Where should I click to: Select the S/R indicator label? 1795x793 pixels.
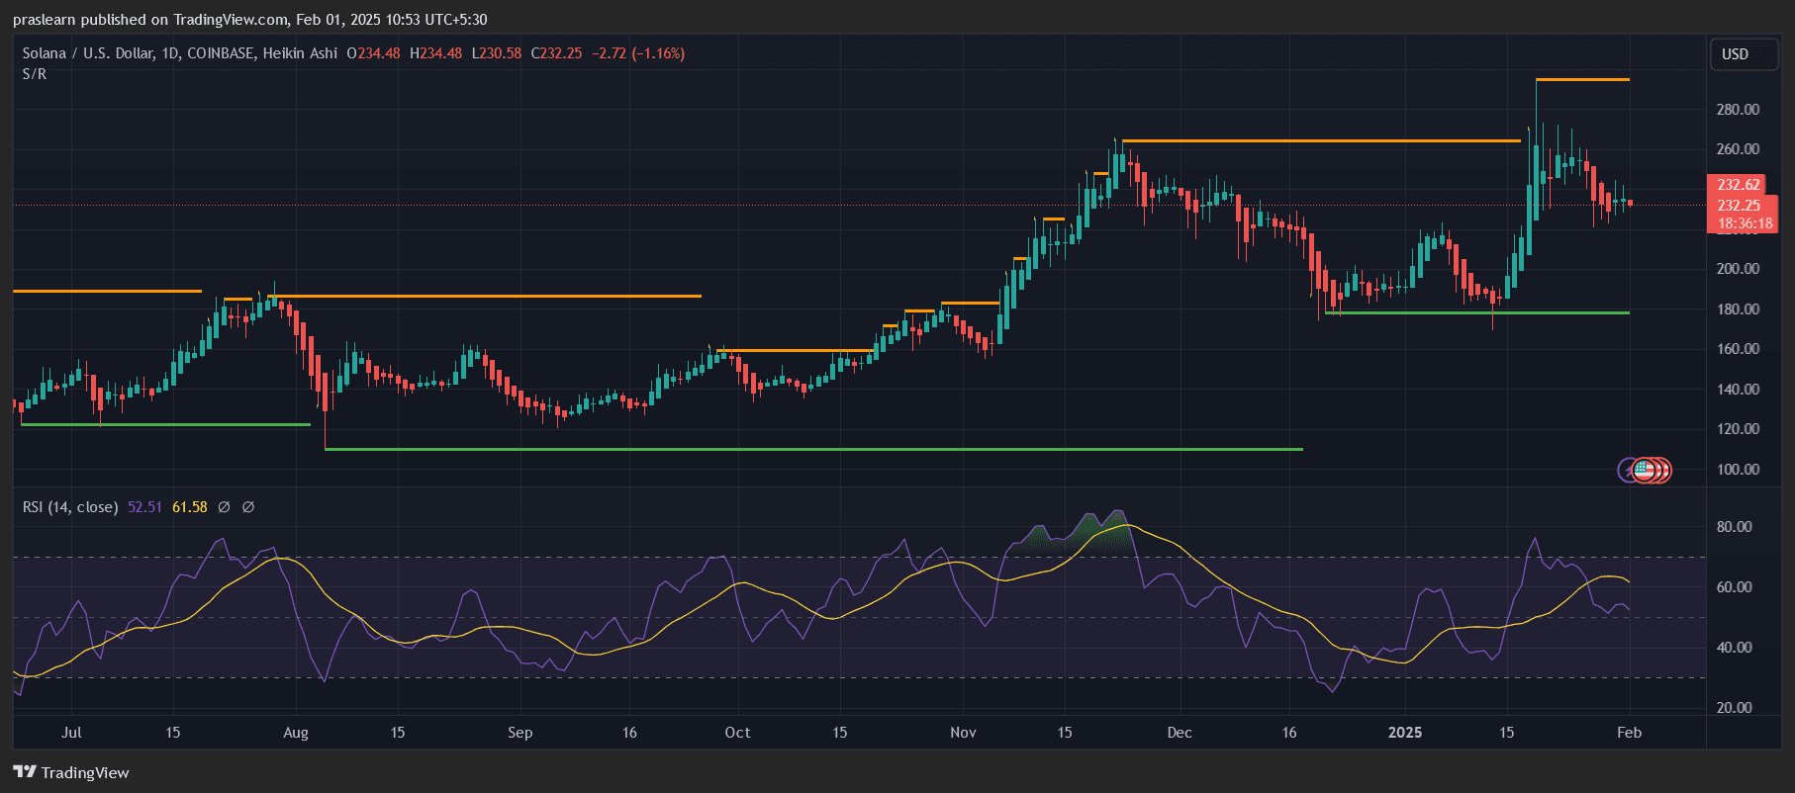click(35, 74)
